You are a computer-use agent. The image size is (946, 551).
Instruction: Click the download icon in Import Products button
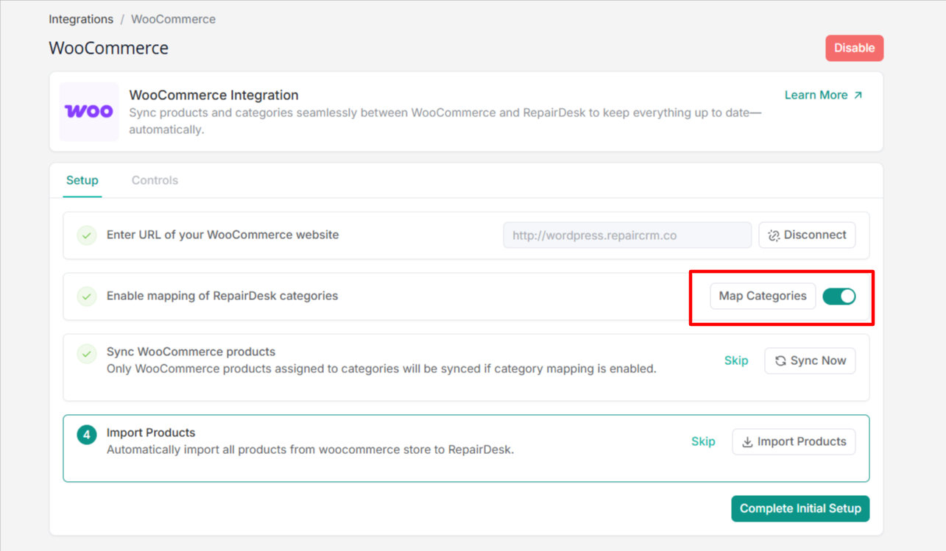747,442
